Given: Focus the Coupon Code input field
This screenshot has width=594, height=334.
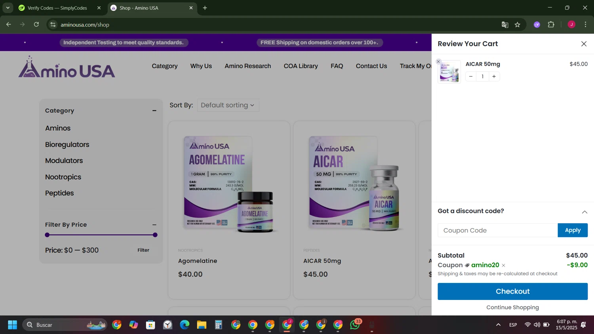Looking at the screenshot, I should pos(497,230).
